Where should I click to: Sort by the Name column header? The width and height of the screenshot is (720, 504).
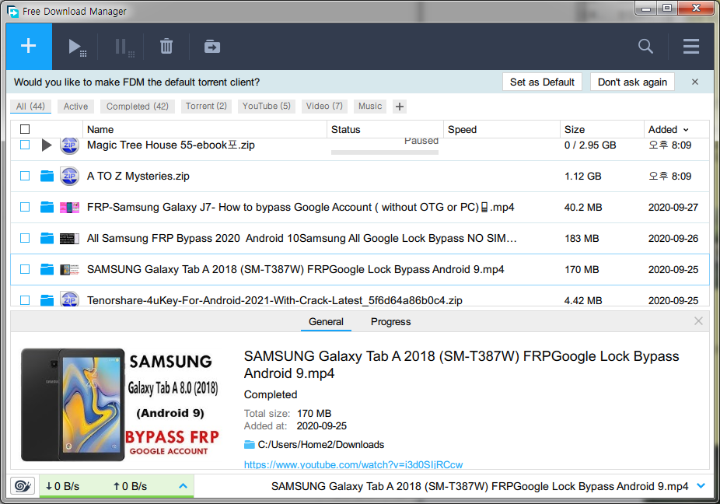(204, 130)
